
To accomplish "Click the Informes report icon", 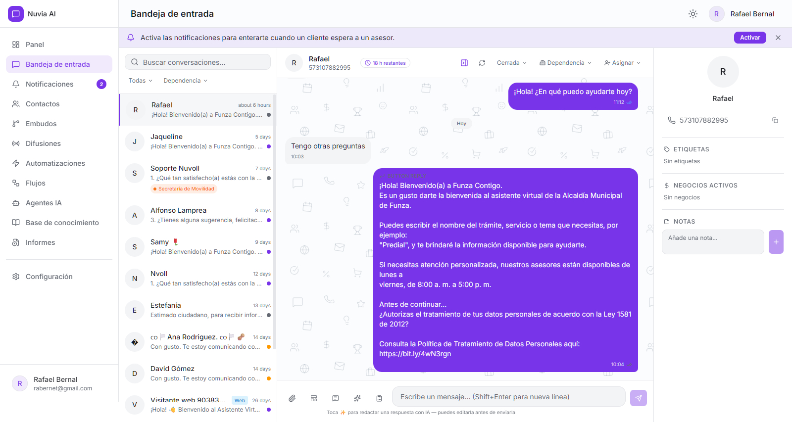I will [16, 242].
